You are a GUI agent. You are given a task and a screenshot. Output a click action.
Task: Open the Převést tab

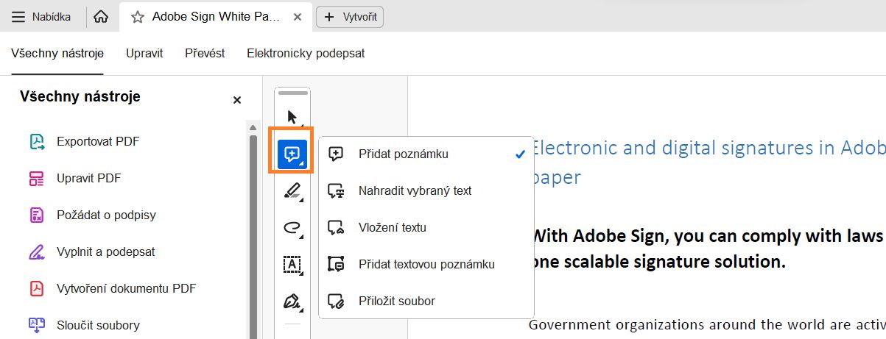[x=205, y=54]
